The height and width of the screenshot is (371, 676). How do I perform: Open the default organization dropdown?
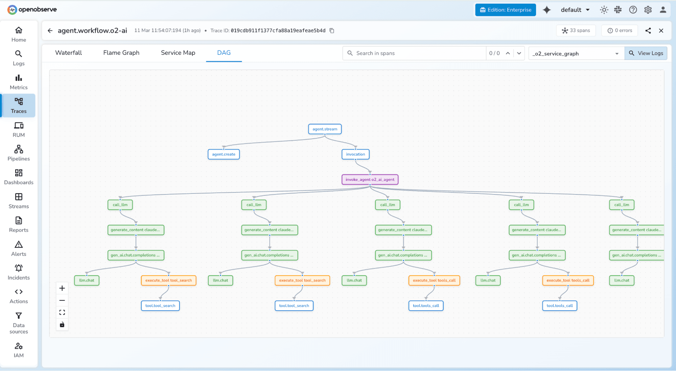575,10
